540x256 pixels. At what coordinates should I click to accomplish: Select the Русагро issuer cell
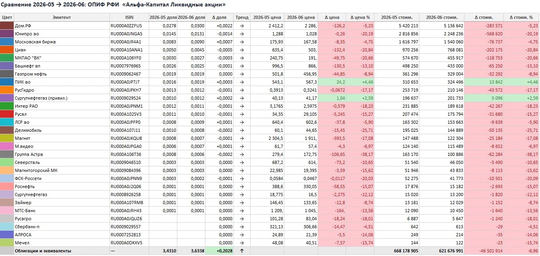click(62, 219)
